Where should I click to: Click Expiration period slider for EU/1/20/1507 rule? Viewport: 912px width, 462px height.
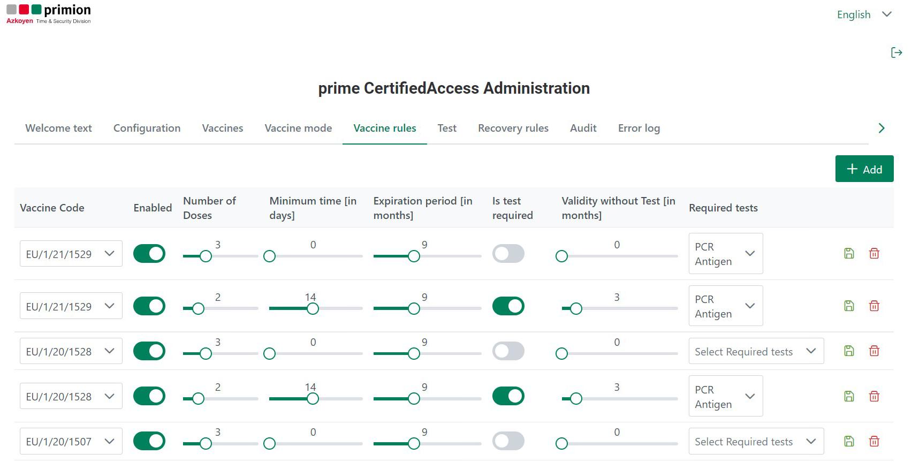click(427, 444)
